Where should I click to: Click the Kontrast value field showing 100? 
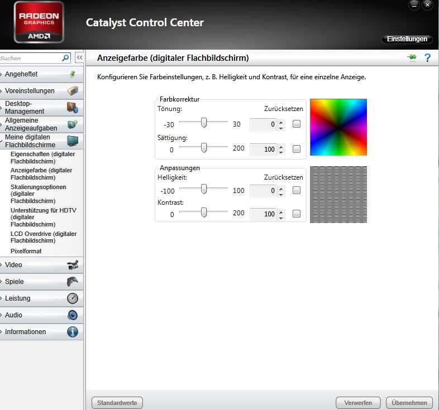(263, 214)
